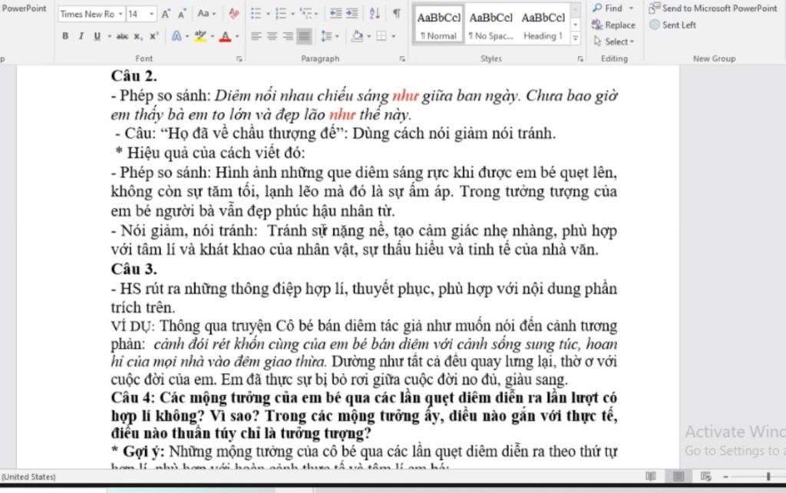
Task: Toggle Show/Hide paragraph marks
Action: point(396,14)
